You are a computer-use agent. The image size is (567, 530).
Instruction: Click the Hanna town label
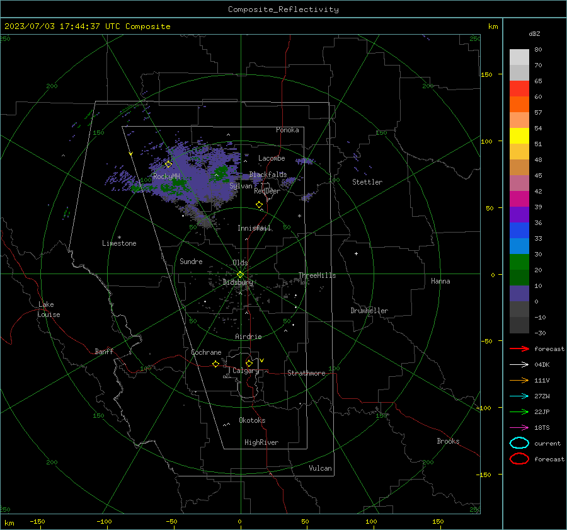coord(440,281)
